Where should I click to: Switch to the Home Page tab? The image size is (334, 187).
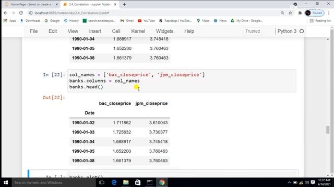click(31, 4)
